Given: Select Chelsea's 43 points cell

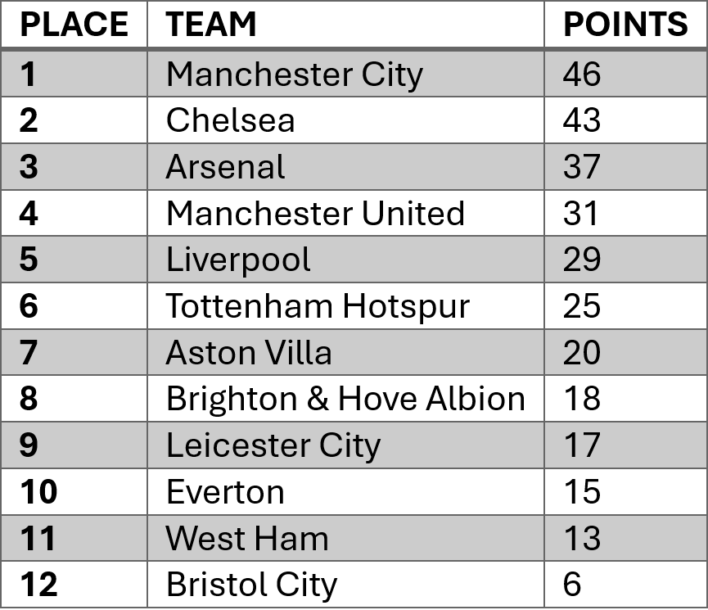Looking at the screenshot, I should 582,121.
